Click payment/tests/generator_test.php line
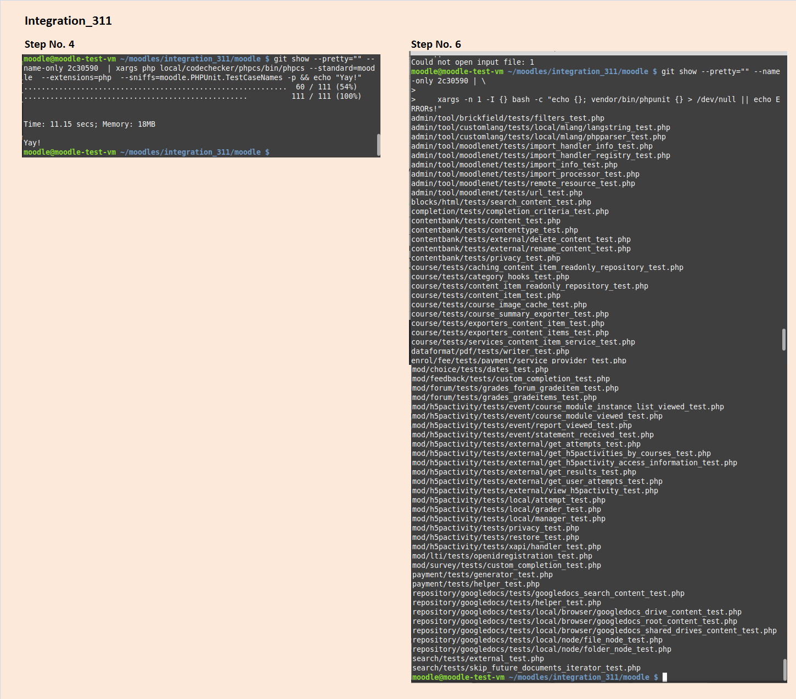796x699 pixels. (x=483, y=575)
